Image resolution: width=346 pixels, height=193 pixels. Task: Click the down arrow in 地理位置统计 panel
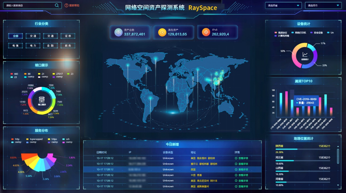(338, 185)
